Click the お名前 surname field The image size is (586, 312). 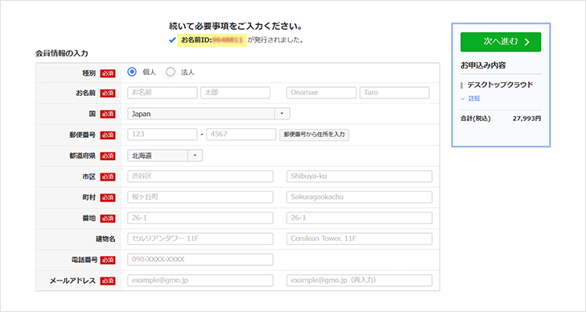tap(163, 93)
